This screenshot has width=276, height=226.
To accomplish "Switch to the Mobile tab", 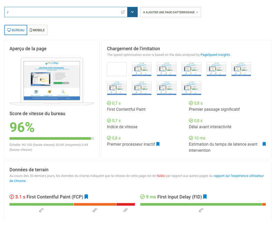I will point(37,30).
